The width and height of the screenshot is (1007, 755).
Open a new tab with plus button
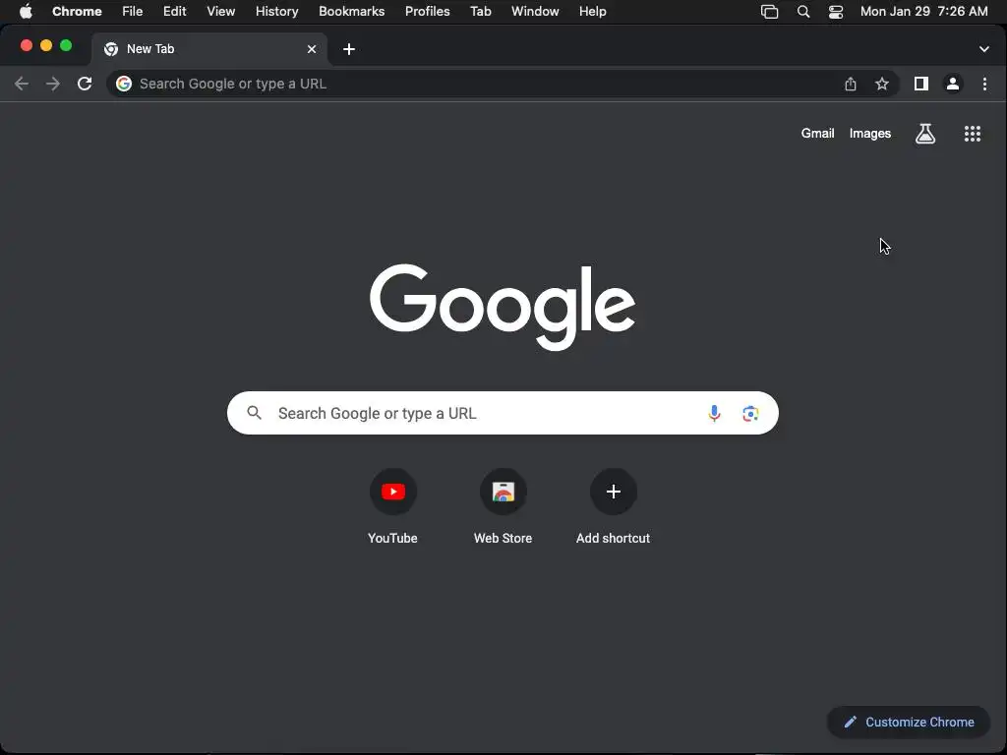tap(349, 49)
